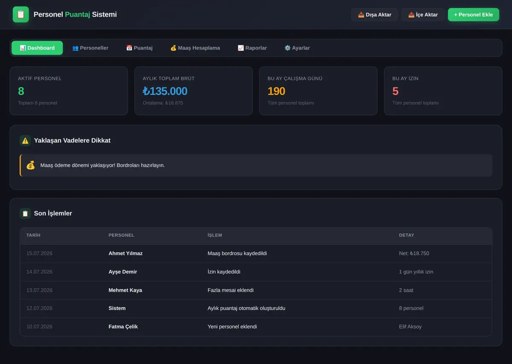The height and width of the screenshot is (364, 512).
Task: Click the Tarih column header
Action: tap(33, 235)
